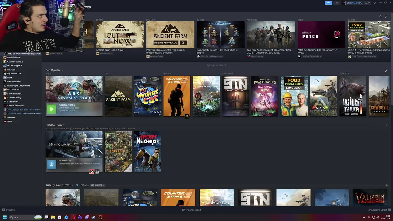Viewport: 393px width, 221px height.
Task: Click the Black Desert download icon
Action: [52, 165]
